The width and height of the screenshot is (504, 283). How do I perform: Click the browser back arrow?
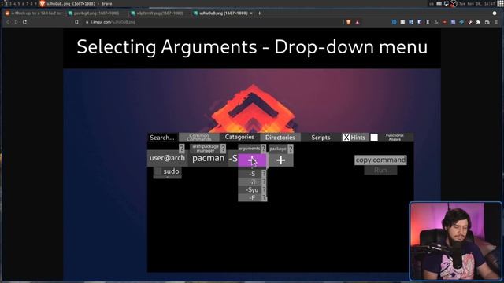click(8, 22)
